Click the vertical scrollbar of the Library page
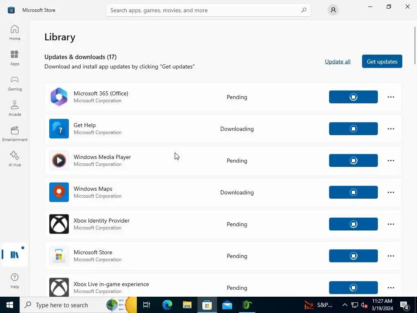Screen dimensions: 417x313 (415, 45)
